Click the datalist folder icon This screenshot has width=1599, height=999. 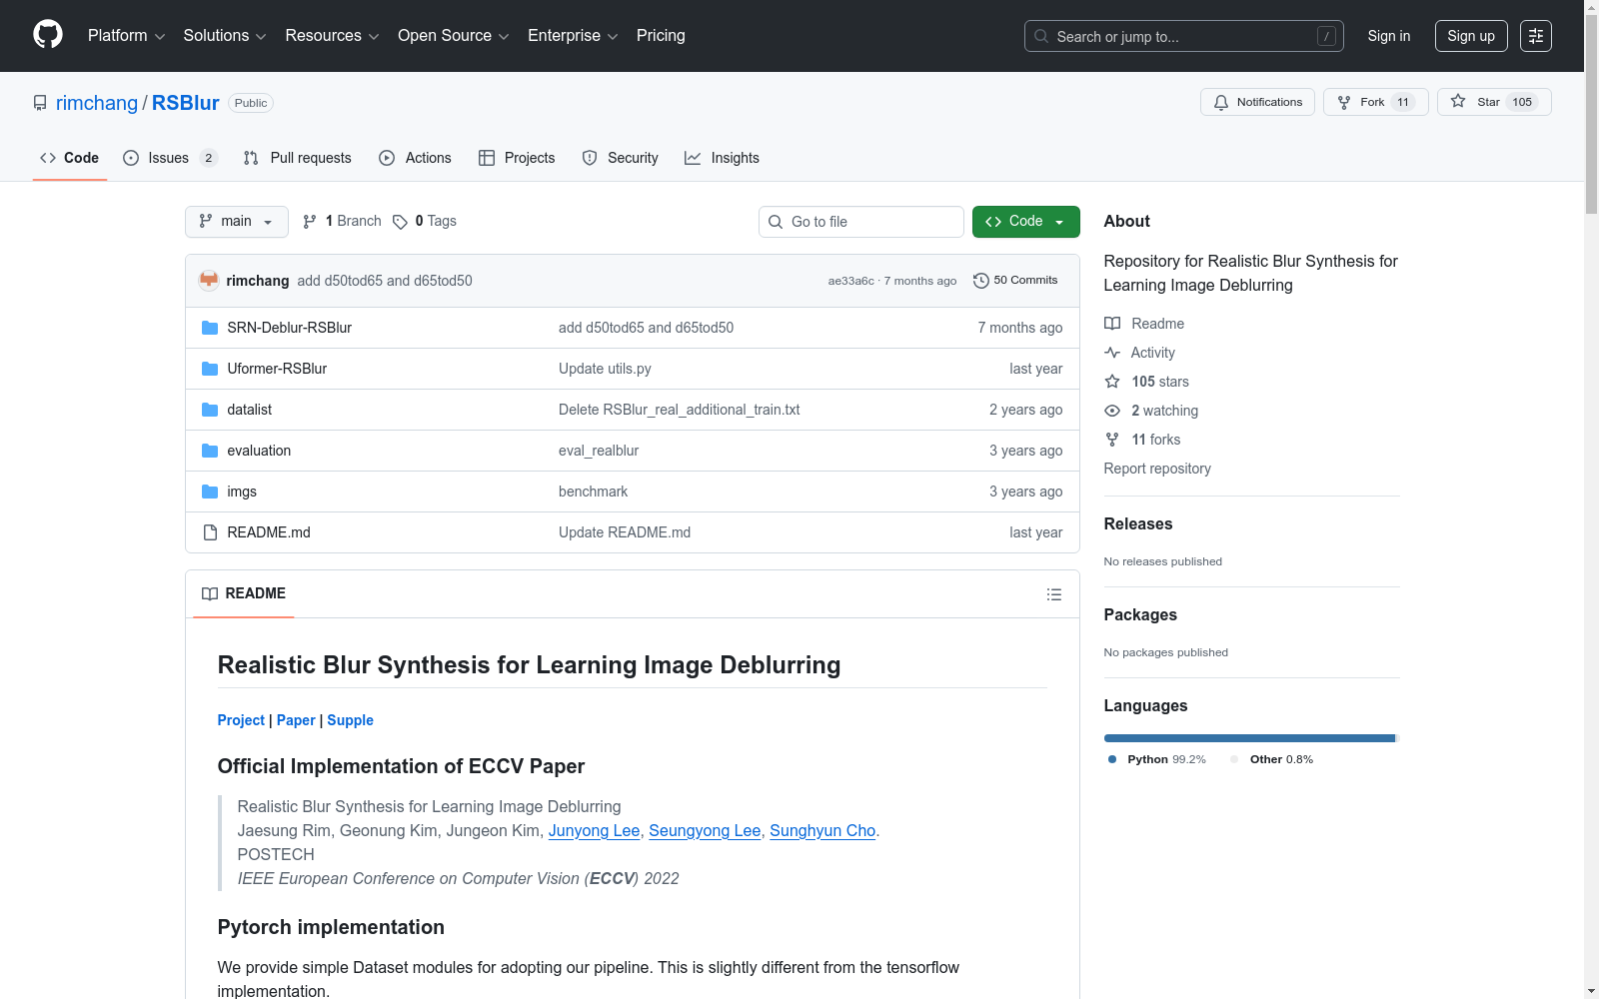(210, 410)
